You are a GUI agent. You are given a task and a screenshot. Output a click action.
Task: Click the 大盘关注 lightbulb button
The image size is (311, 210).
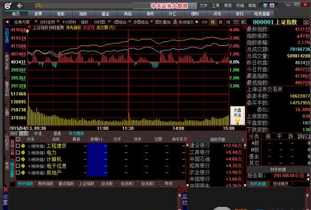click(x=238, y=116)
